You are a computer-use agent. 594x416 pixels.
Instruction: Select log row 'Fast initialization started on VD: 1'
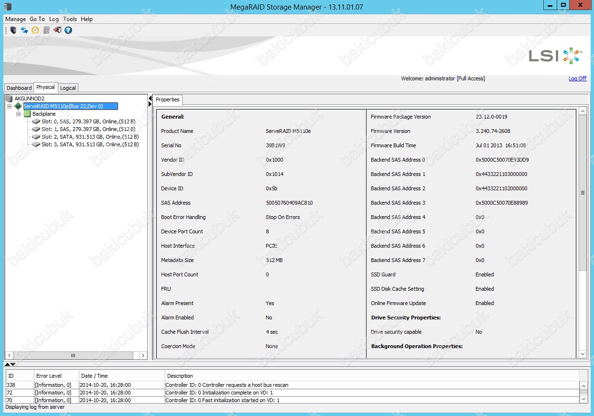click(292, 400)
